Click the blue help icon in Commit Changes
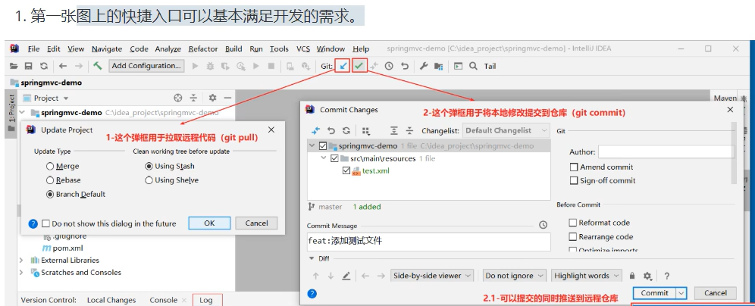This screenshot has height=306, width=755. [x=312, y=293]
